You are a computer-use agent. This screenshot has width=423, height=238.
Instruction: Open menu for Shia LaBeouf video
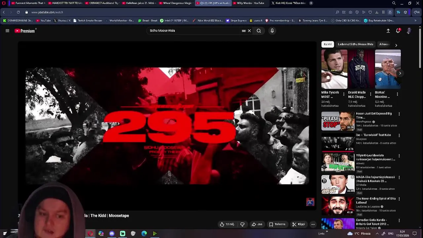point(399,199)
